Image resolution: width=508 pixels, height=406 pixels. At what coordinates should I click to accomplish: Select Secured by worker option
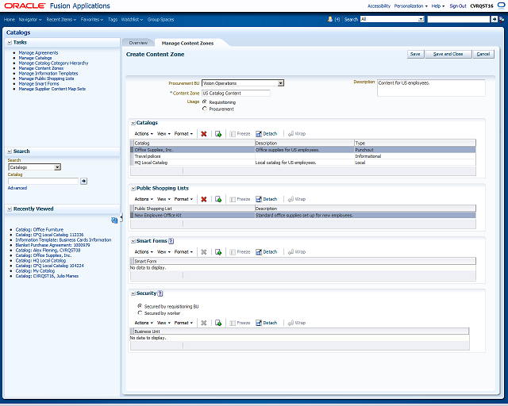[x=140, y=312]
